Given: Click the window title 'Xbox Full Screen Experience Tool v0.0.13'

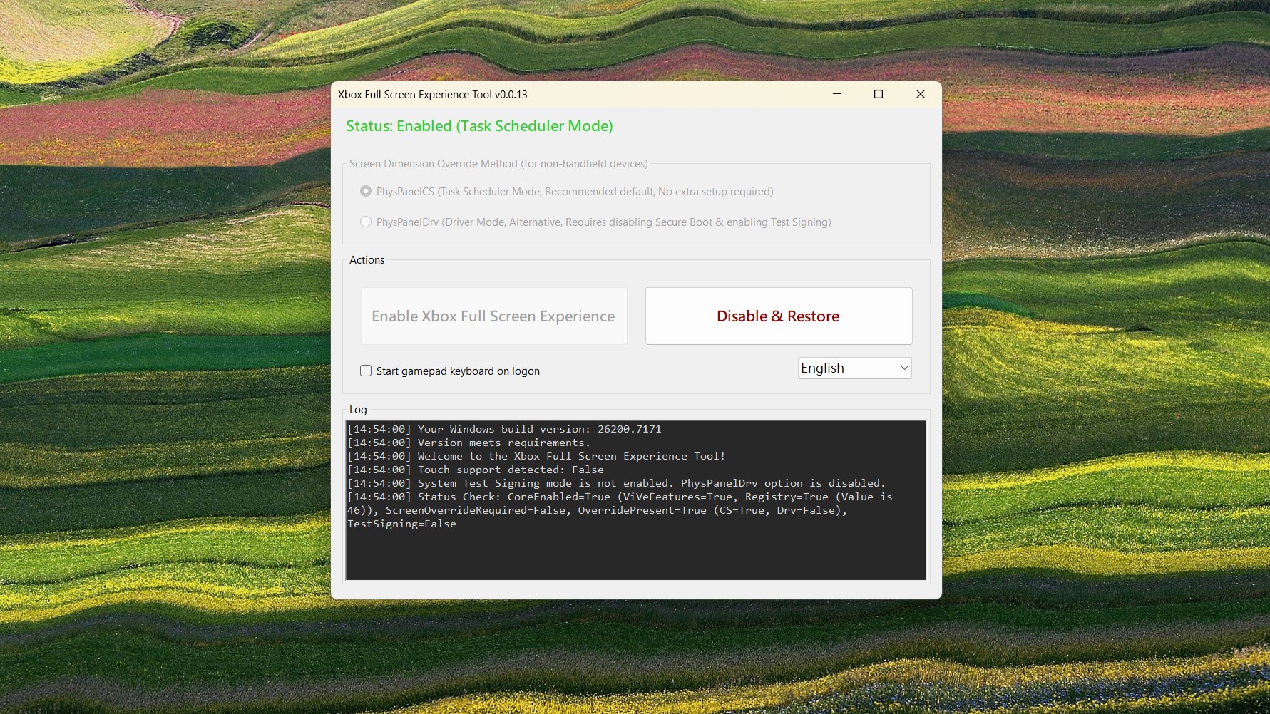Looking at the screenshot, I should 433,94.
